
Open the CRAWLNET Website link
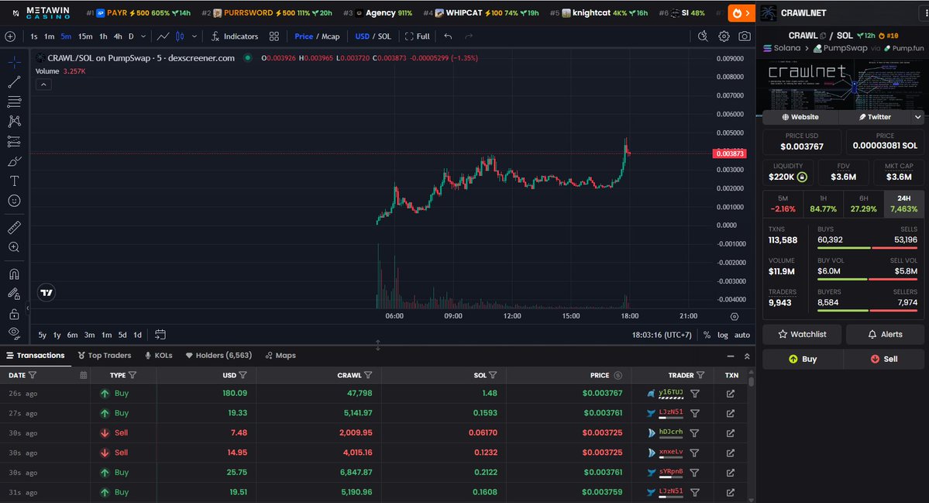pyautogui.click(x=800, y=117)
